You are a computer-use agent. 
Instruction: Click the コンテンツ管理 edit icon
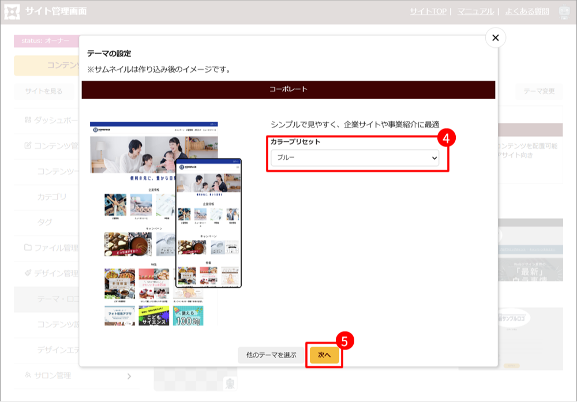pyautogui.click(x=27, y=145)
